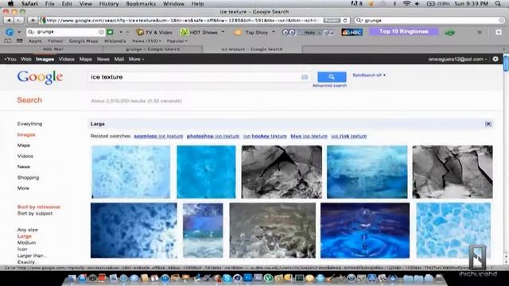Open the Apple menu
509x286 pixels.
tap(10, 3)
